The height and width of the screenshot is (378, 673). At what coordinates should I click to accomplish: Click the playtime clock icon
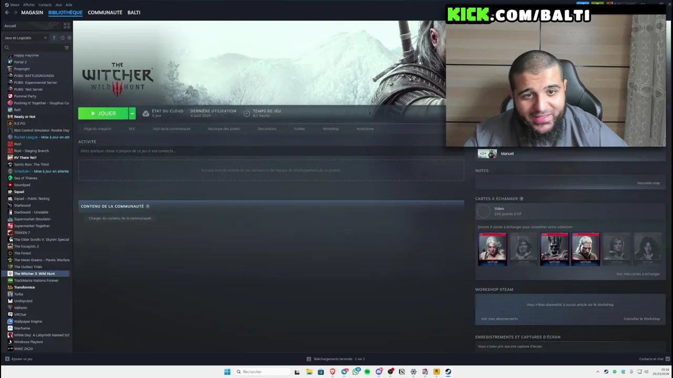247,113
